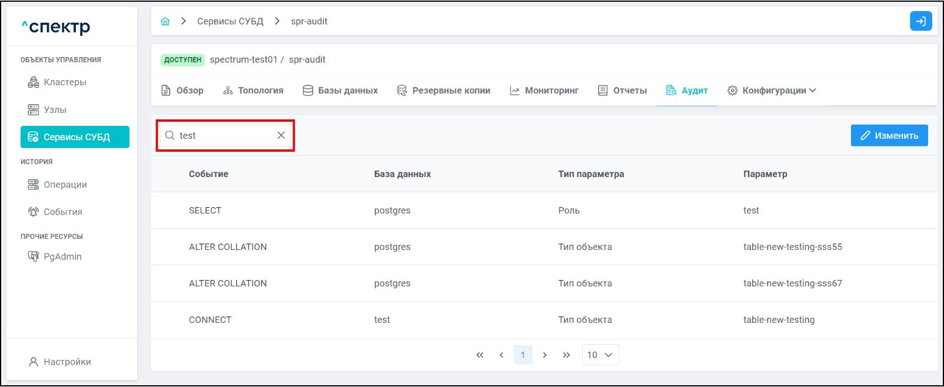
Task: Open События in the sidebar
Action: pos(62,212)
